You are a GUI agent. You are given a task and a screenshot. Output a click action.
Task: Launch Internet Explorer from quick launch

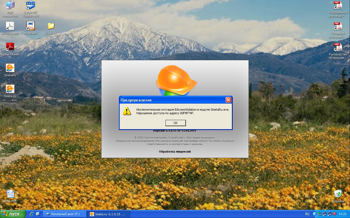coord(32,214)
